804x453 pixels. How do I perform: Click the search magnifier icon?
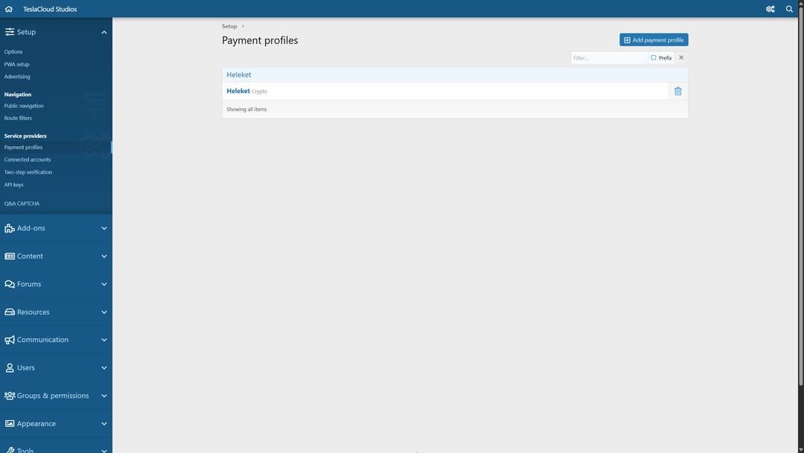coord(788,8)
